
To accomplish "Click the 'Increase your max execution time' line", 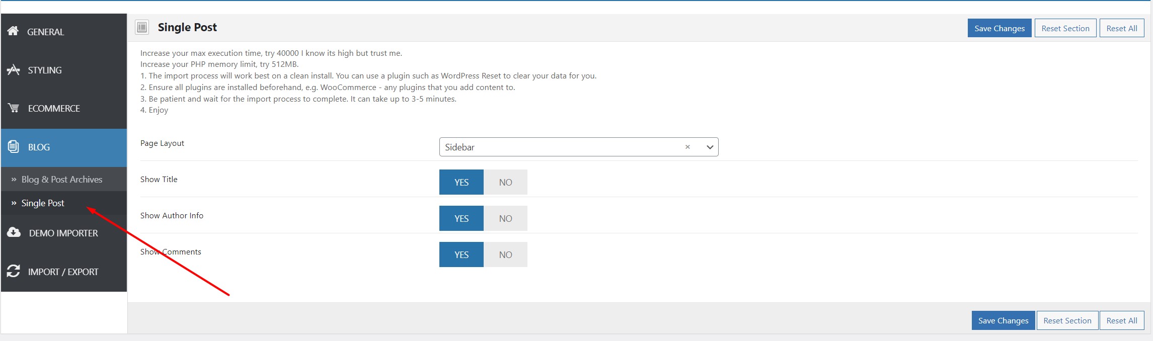I will coord(271,53).
